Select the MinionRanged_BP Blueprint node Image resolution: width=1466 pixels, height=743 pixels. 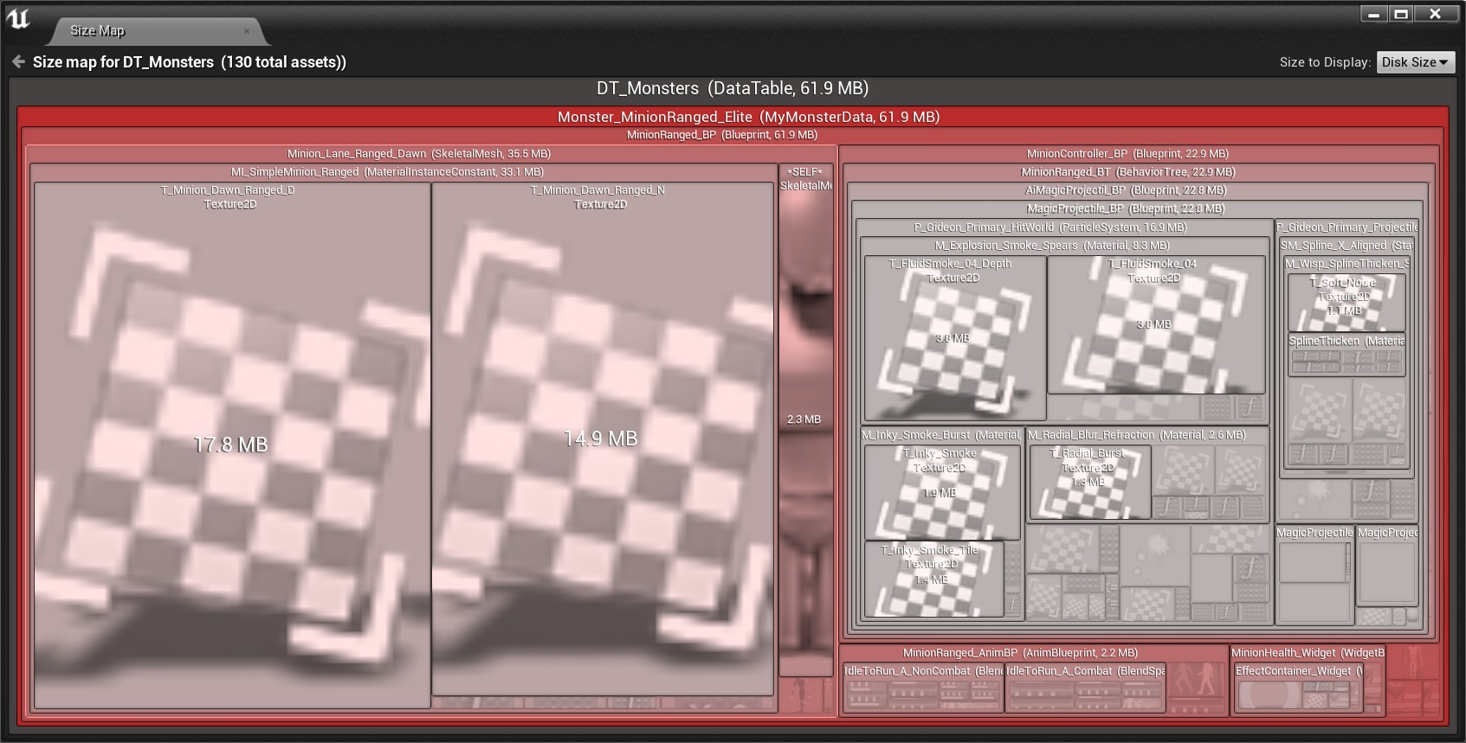[x=721, y=135]
